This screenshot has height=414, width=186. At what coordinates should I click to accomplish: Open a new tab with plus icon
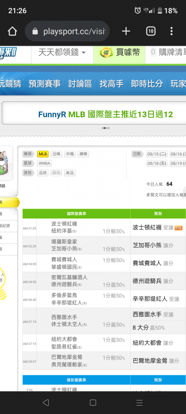point(126,31)
